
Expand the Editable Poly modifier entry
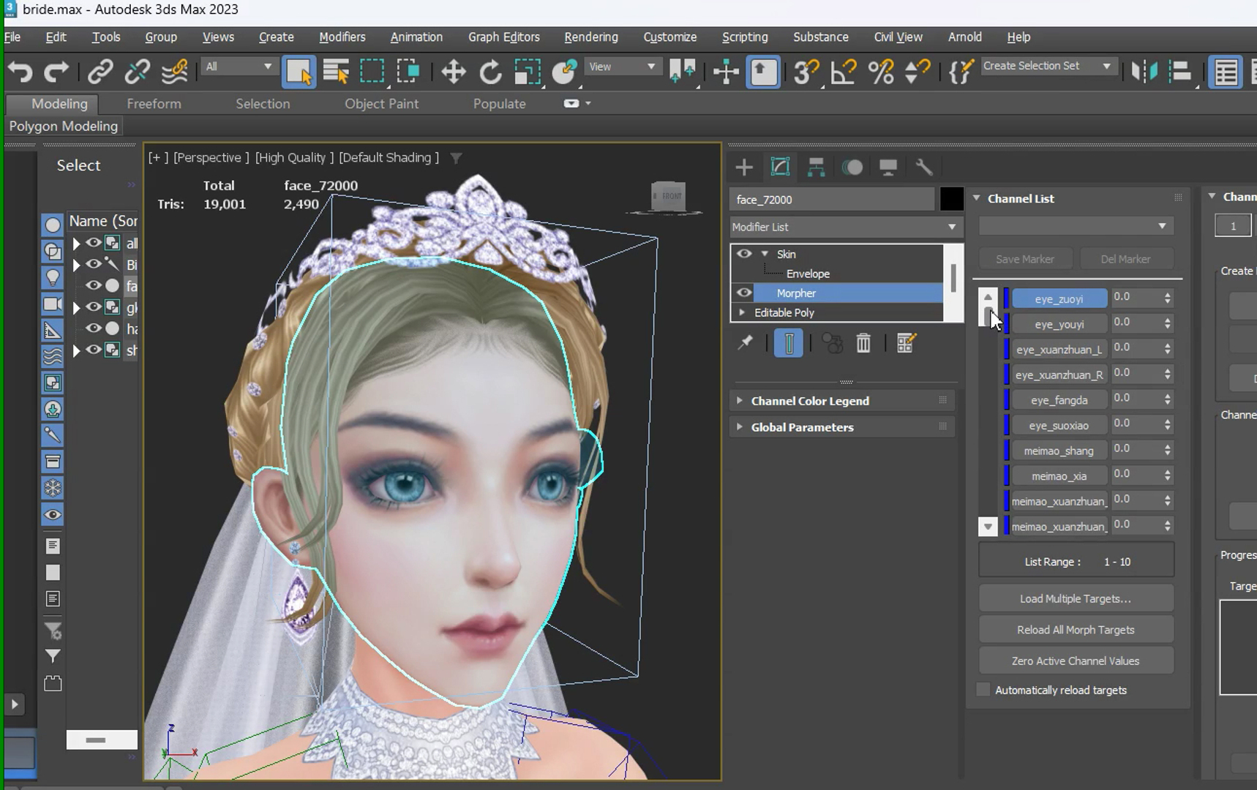pyautogui.click(x=743, y=312)
